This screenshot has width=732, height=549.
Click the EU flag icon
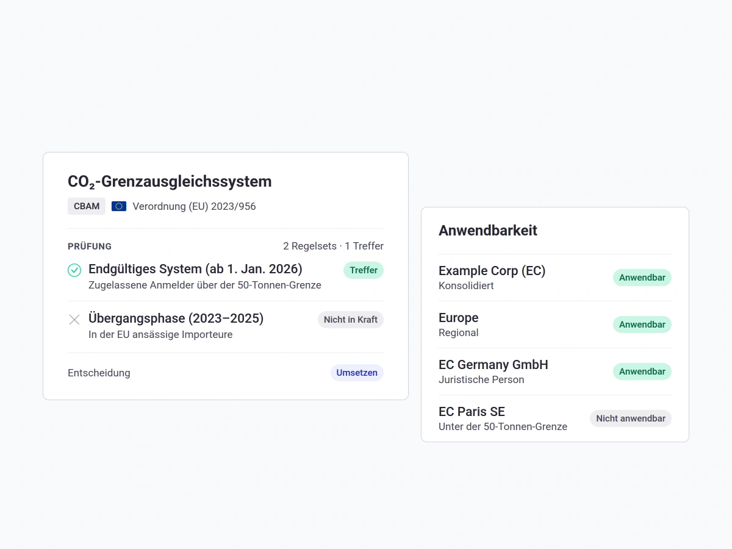click(x=119, y=206)
